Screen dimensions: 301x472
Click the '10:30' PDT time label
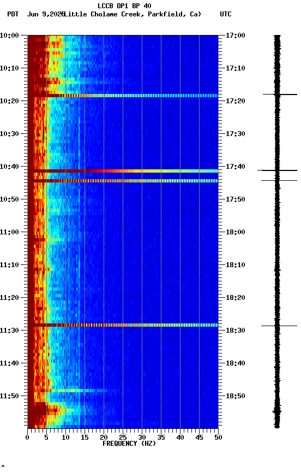click(9, 134)
